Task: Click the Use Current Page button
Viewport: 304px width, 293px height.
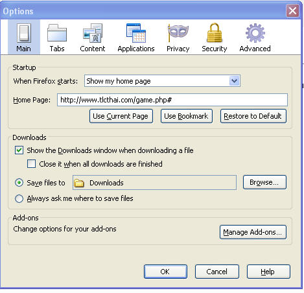Action: pos(121,116)
